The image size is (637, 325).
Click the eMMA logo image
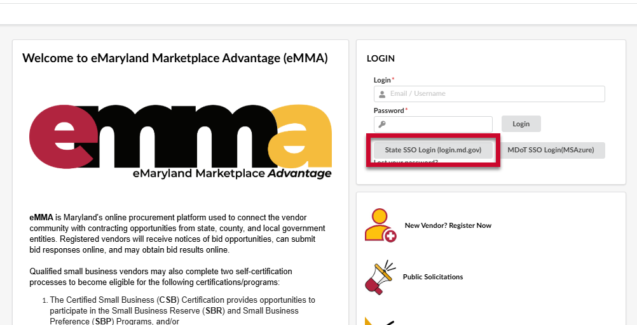coord(181,141)
